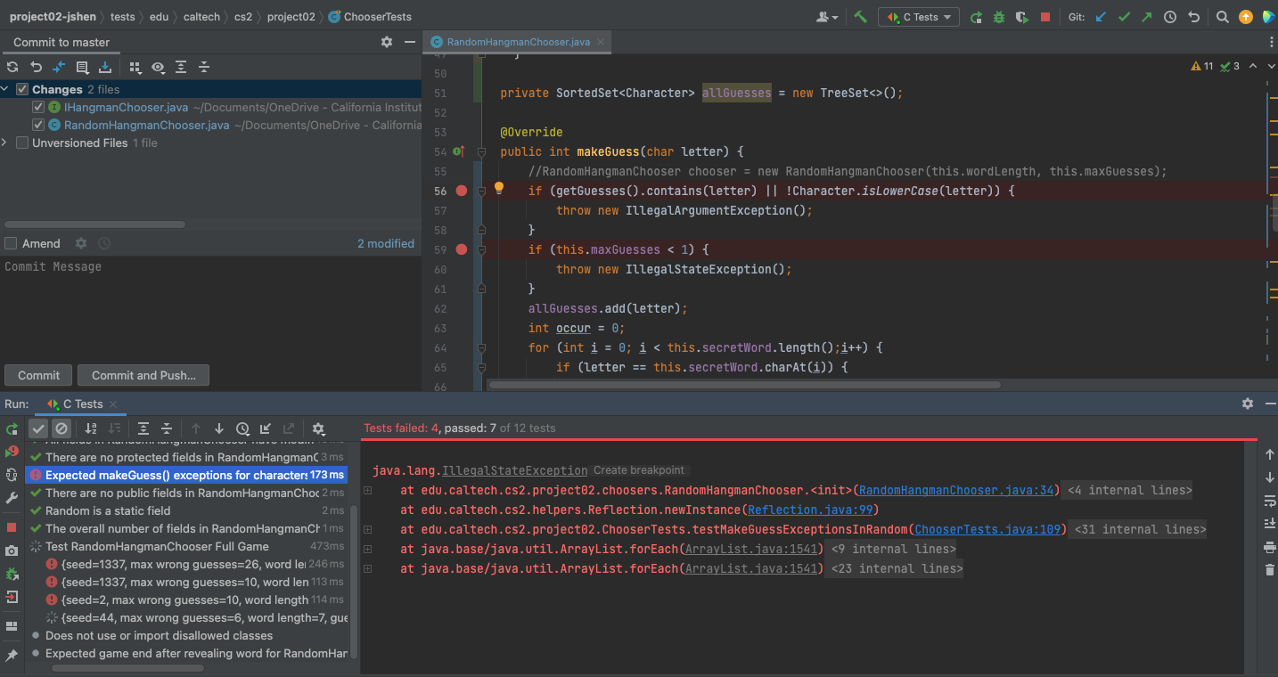
Task: Expand the Unversioned Files tree node
Action: click(5, 143)
